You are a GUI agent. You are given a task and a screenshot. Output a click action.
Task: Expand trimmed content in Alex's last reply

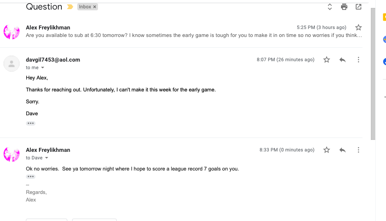(31, 176)
